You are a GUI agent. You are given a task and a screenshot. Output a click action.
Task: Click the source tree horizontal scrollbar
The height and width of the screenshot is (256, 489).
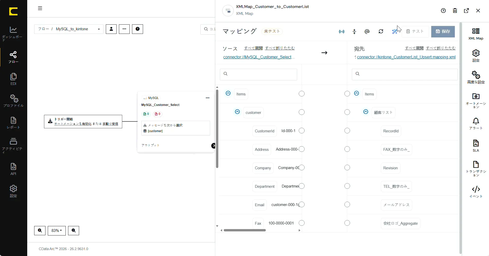[244, 230]
